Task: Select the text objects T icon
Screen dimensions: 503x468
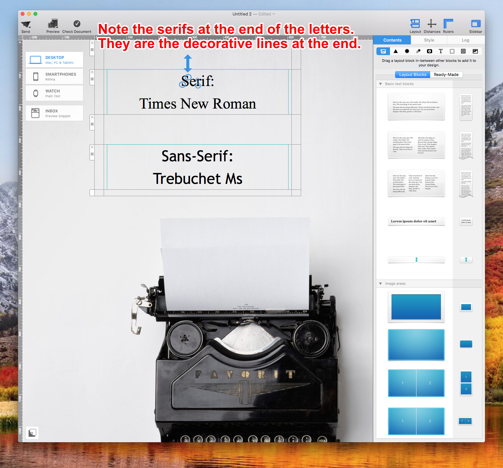Action: (x=441, y=51)
